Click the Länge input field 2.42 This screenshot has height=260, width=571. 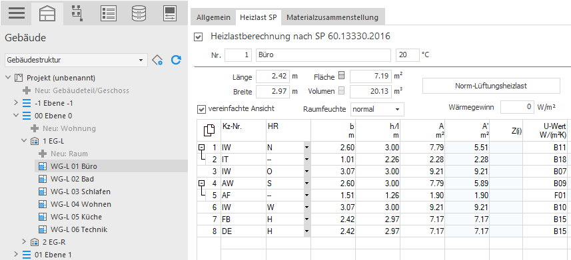click(x=273, y=76)
